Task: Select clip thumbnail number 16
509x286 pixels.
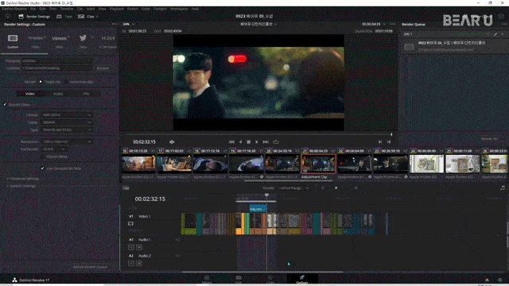Action: [x=138, y=164]
